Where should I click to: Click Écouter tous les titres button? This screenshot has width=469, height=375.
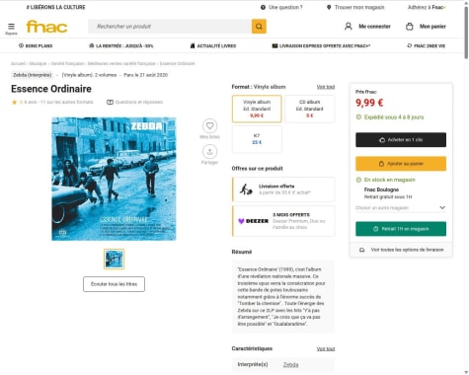tap(114, 284)
